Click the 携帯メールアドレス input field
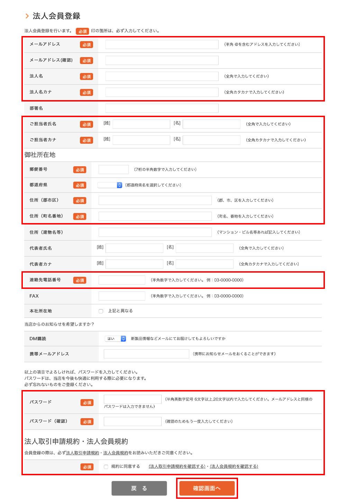 pos(146,354)
